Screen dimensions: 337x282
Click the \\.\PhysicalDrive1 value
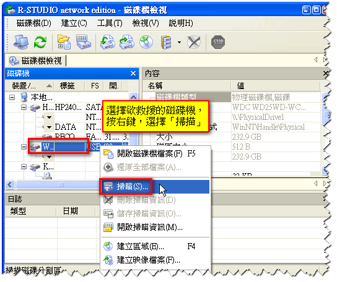[258, 117]
